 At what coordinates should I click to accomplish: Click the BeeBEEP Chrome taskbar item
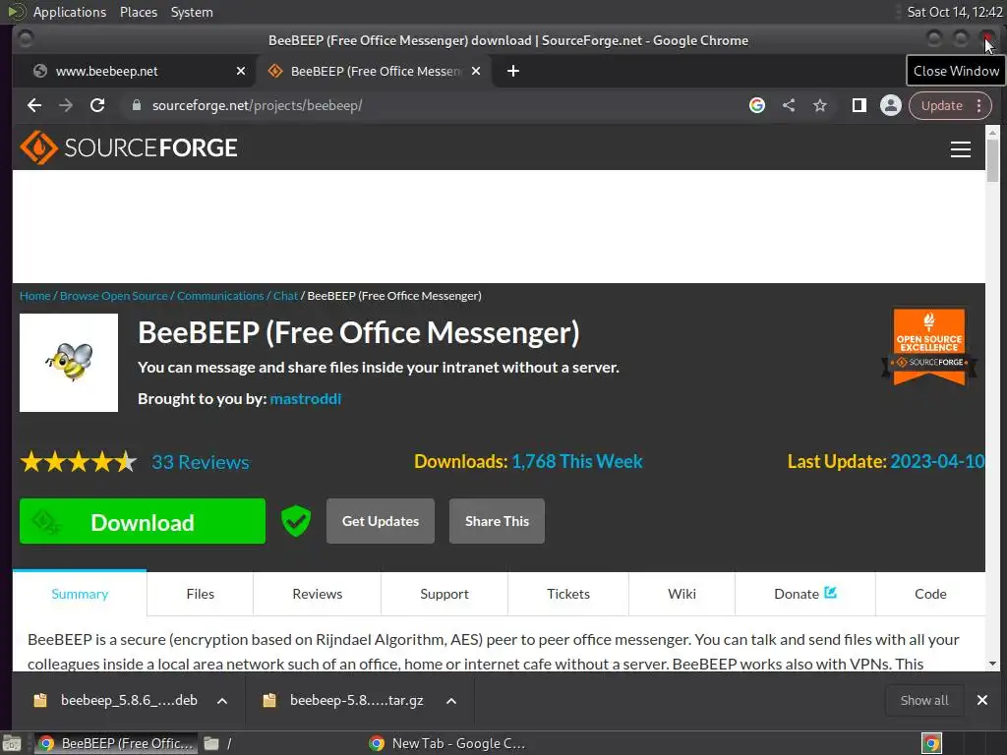[115, 743]
